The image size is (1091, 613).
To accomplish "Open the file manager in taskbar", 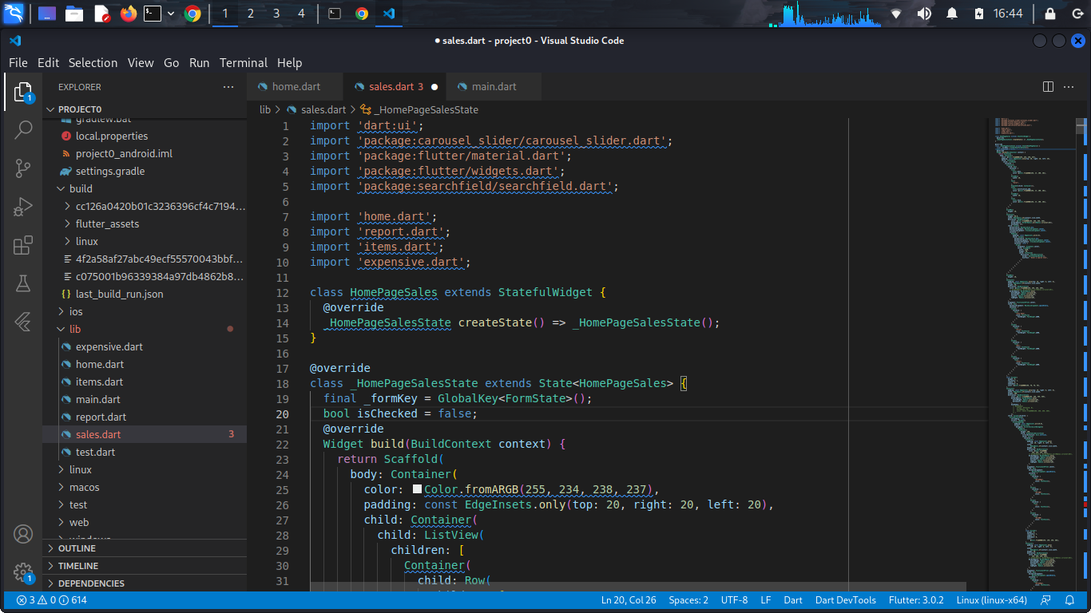I will (x=74, y=14).
